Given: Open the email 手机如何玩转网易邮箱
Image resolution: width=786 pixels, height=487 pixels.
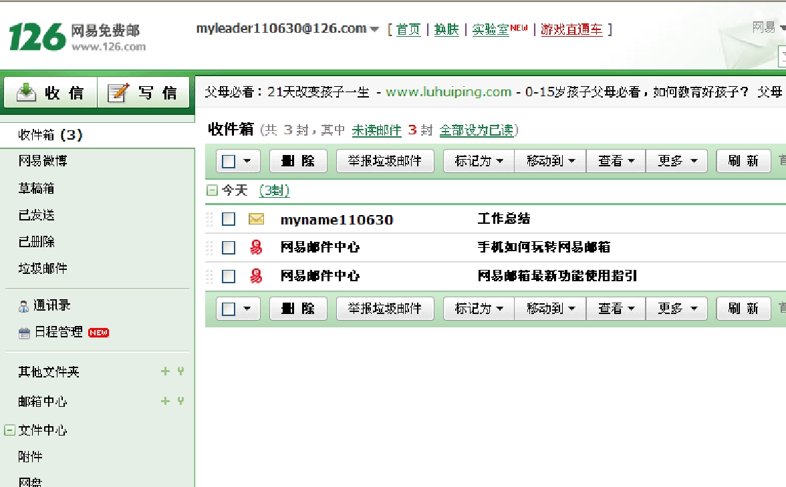Looking at the screenshot, I should 544,247.
